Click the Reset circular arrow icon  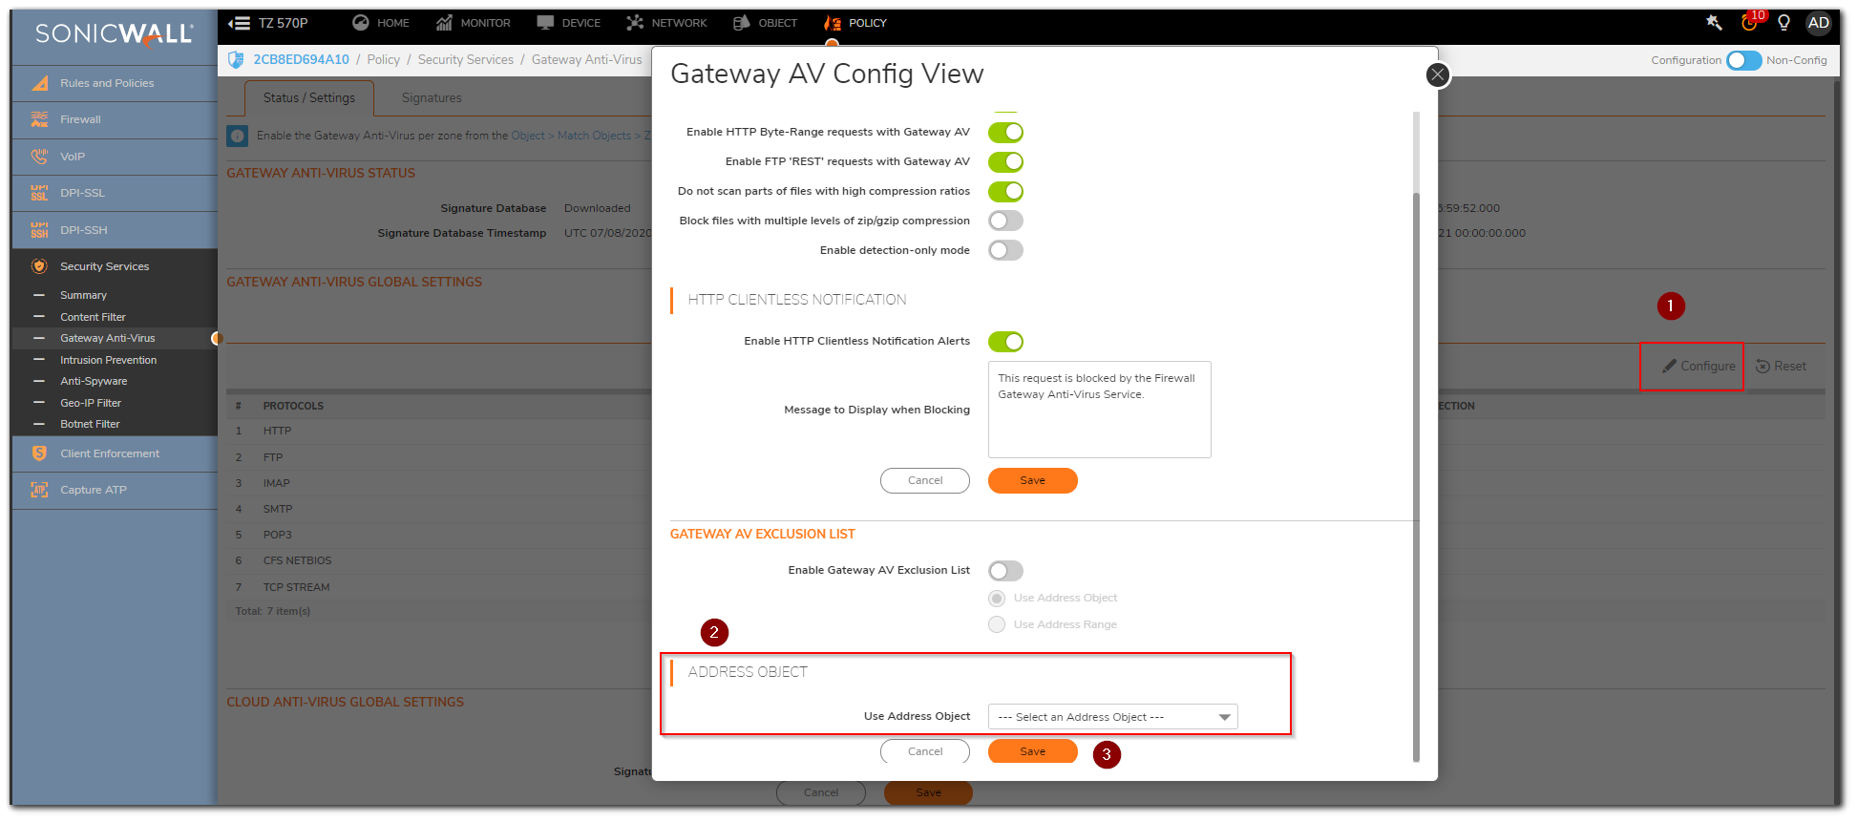click(x=1763, y=367)
